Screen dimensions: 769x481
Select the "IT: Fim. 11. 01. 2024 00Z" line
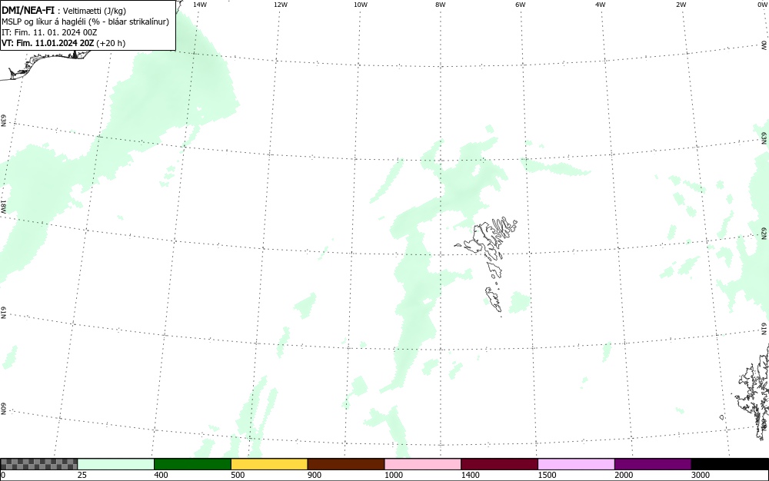point(49,32)
